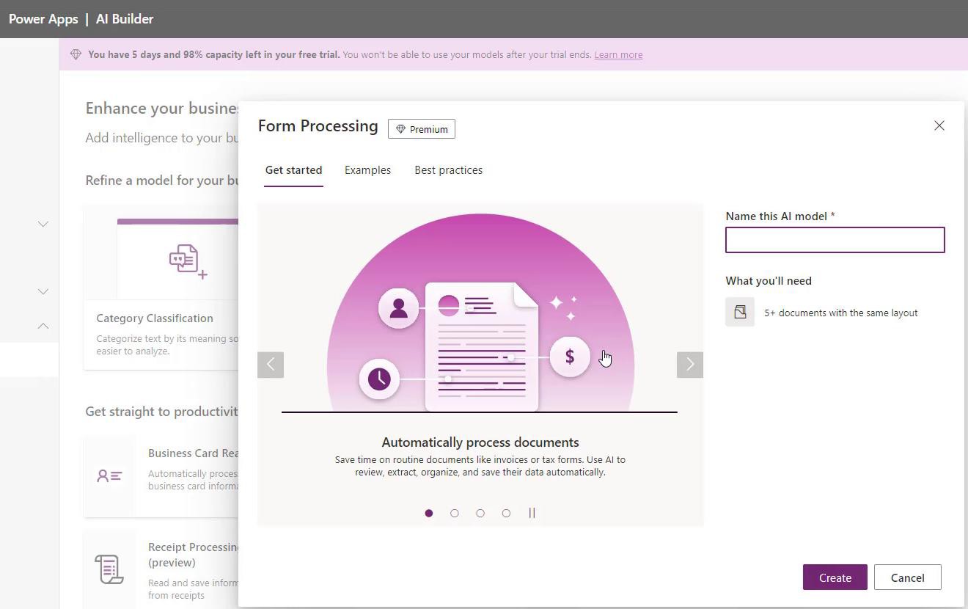
Task: Open the Business Card Reader model
Action: (194, 453)
